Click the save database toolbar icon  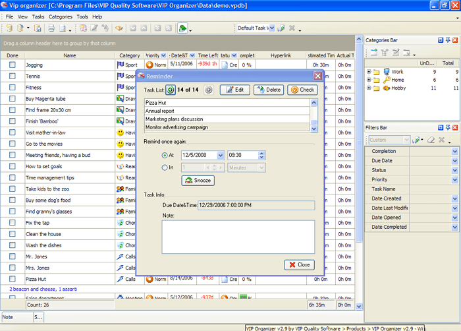coord(38,28)
